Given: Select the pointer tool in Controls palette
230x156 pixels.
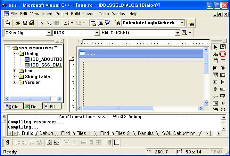Looking at the screenshot, I should 215,47.
